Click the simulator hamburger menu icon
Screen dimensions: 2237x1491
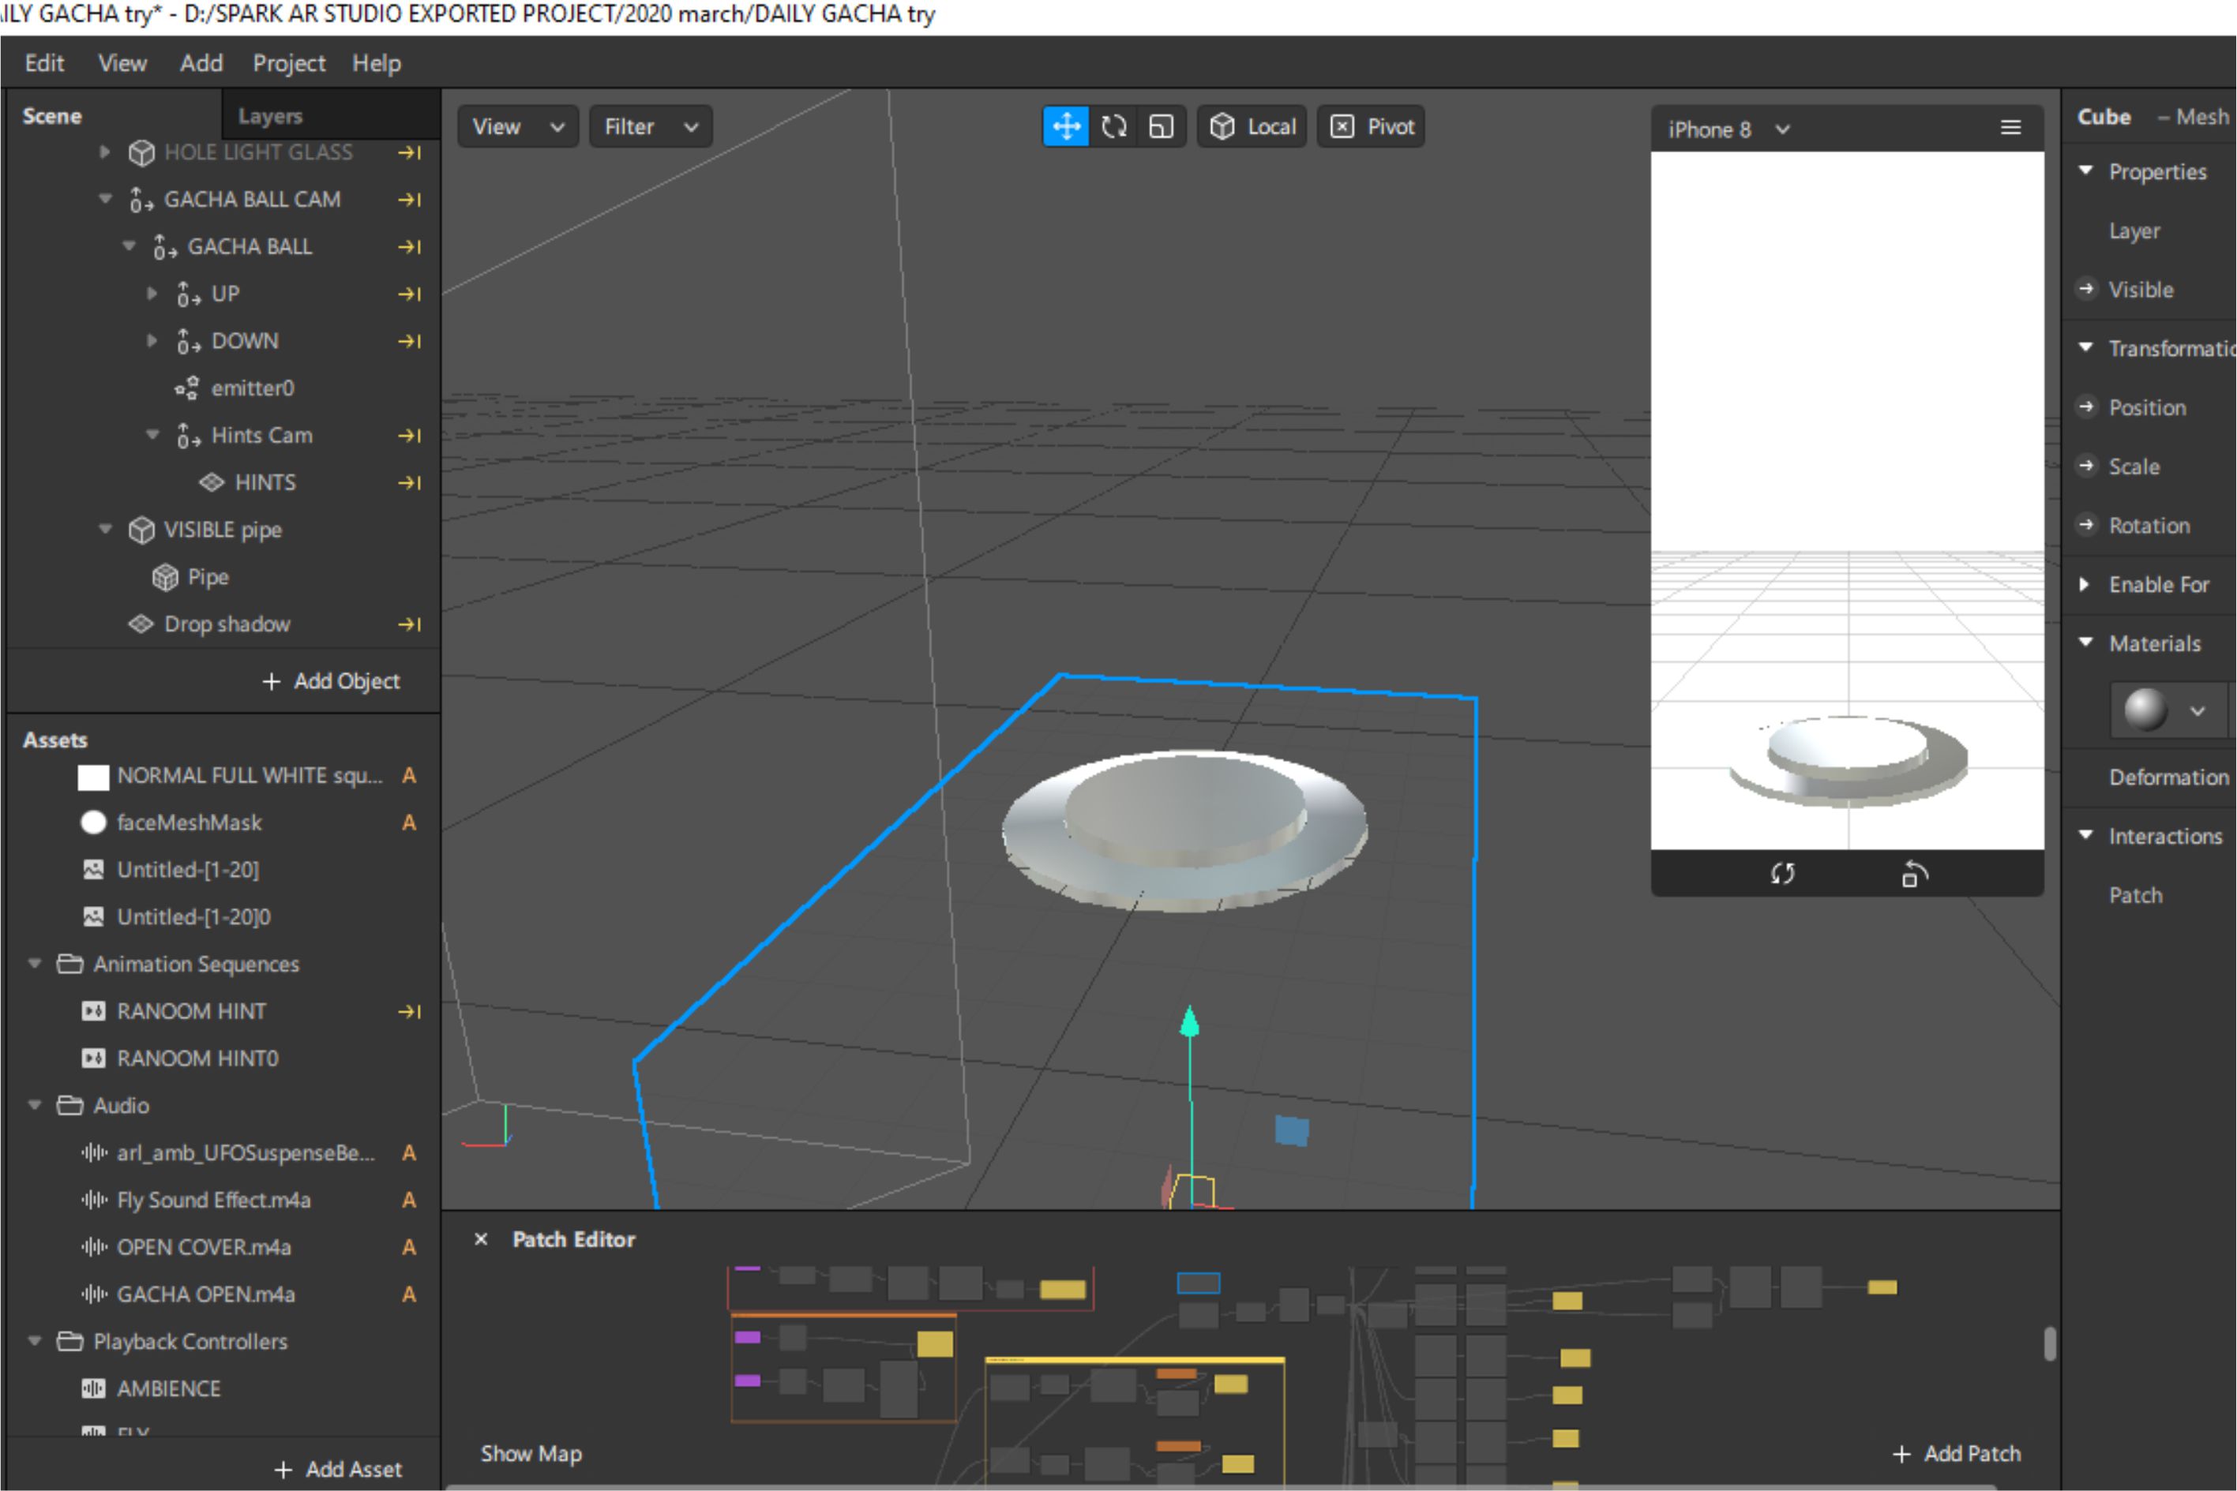[2010, 127]
